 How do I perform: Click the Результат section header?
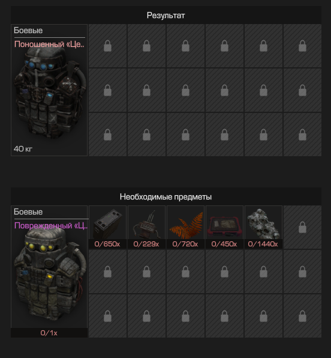pyautogui.click(x=165, y=15)
